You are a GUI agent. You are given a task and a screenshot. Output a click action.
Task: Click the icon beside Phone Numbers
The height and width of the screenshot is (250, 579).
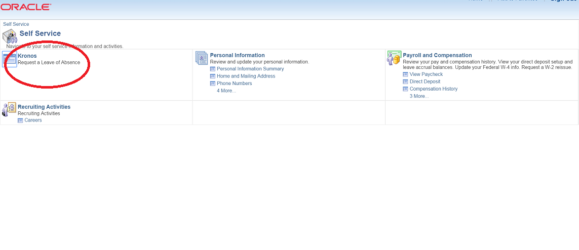[213, 84]
